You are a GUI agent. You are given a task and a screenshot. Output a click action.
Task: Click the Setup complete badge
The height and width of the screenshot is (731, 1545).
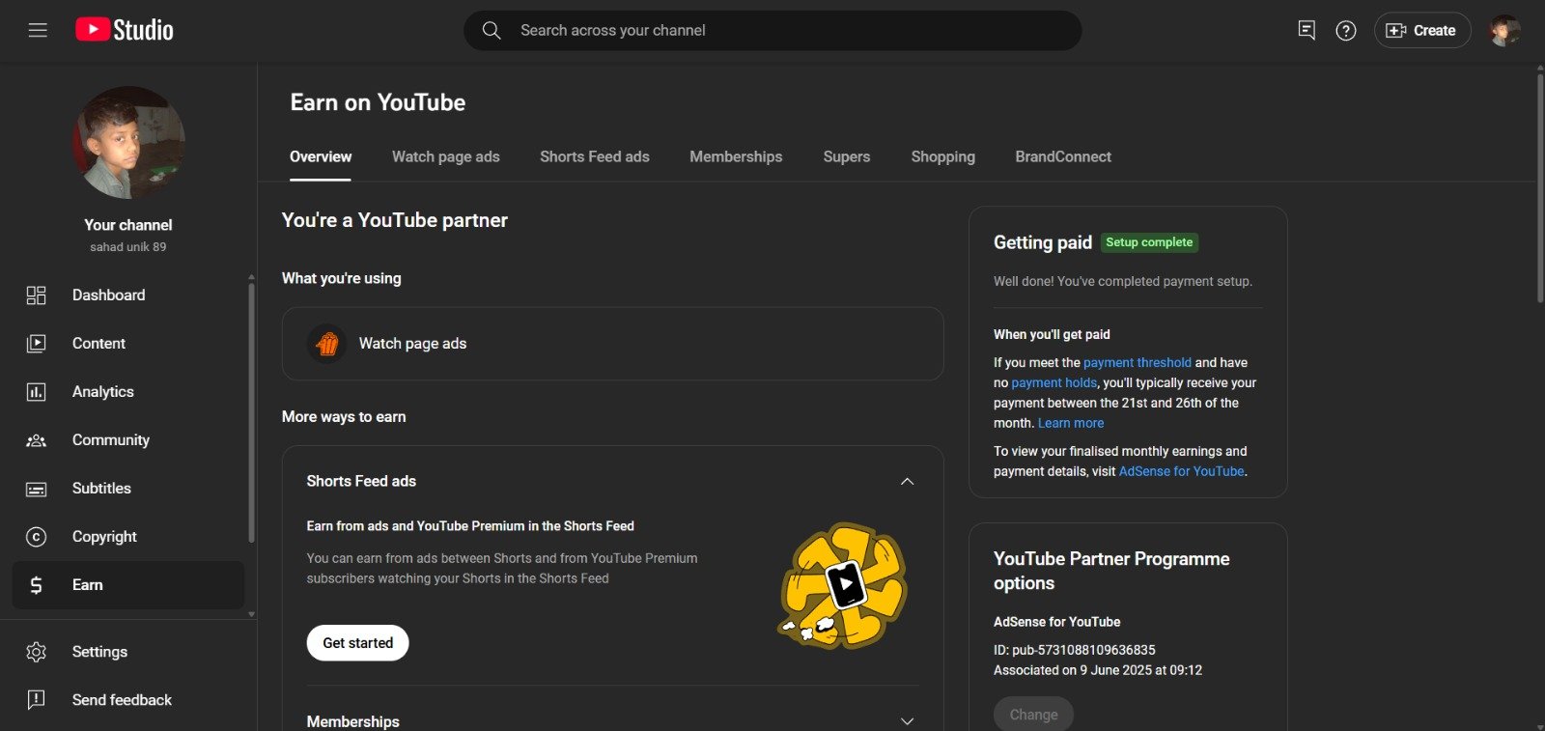tap(1149, 242)
